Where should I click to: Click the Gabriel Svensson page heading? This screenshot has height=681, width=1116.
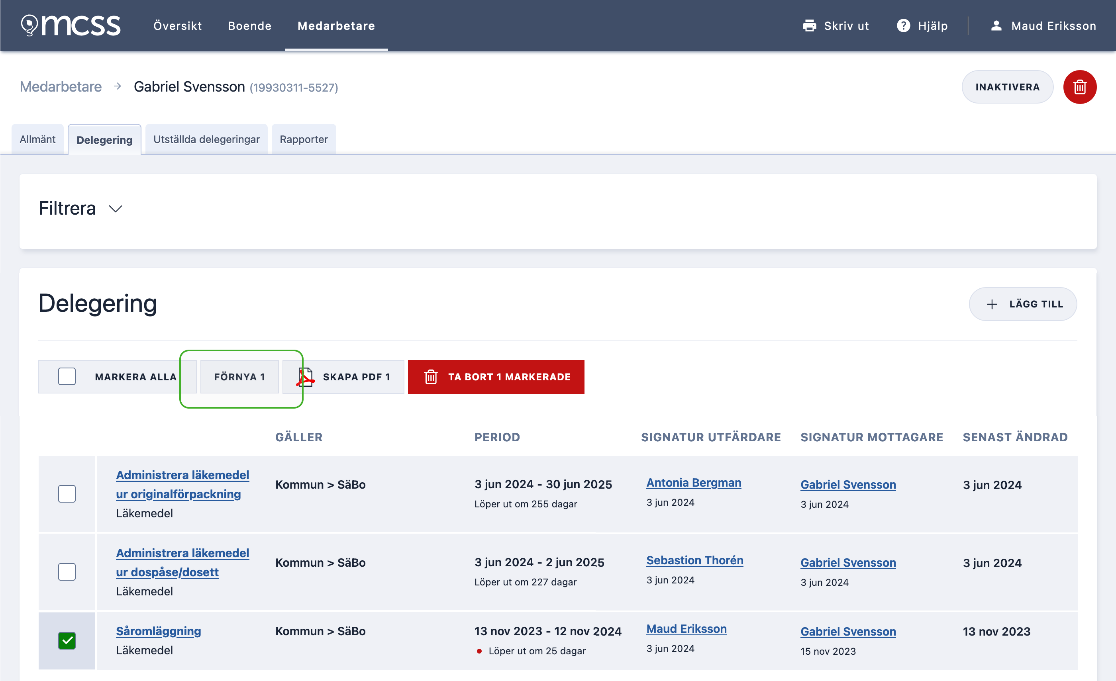tap(189, 86)
